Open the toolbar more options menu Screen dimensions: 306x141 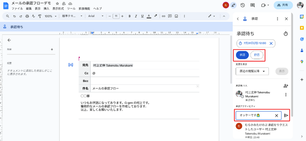[184, 16]
